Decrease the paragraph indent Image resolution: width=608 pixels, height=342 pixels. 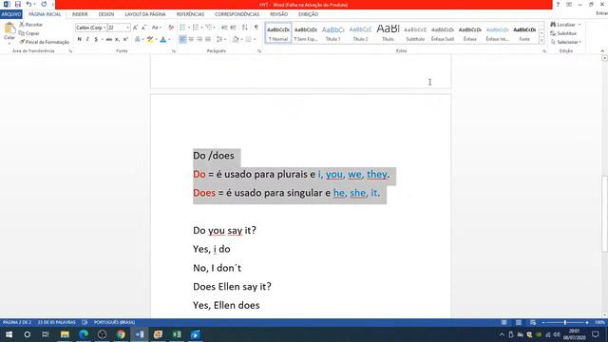[x=224, y=28]
